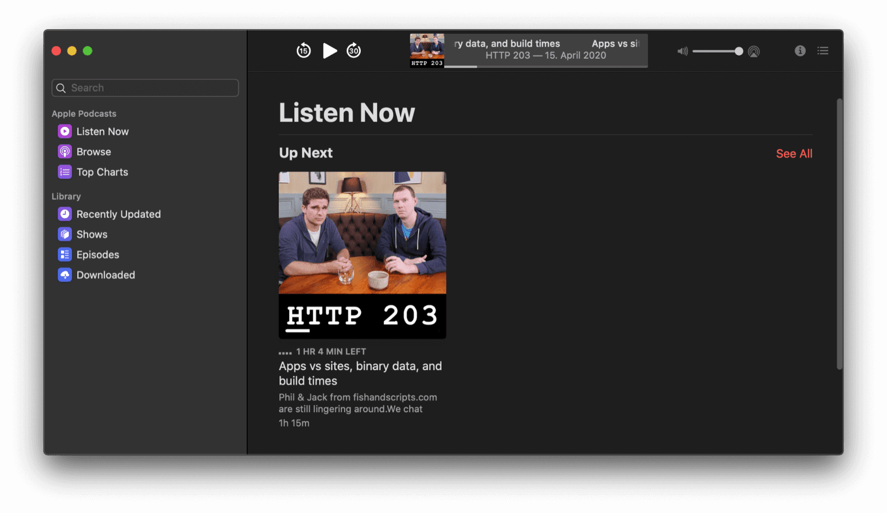The image size is (887, 513).
Task: Open the AirPlay output selector
Action: [x=754, y=51]
